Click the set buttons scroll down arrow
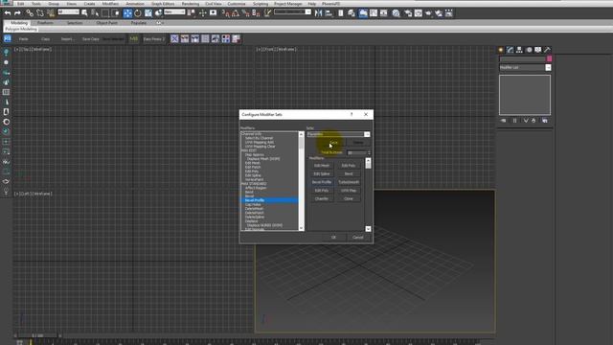The width and height of the screenshot is (613, 345). tap(368, 229)
